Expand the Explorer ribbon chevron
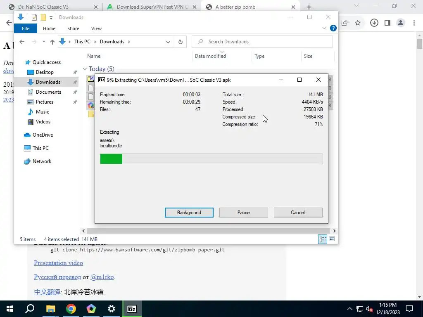This screenshot has height=317, width=423. (x=324, y=28)
